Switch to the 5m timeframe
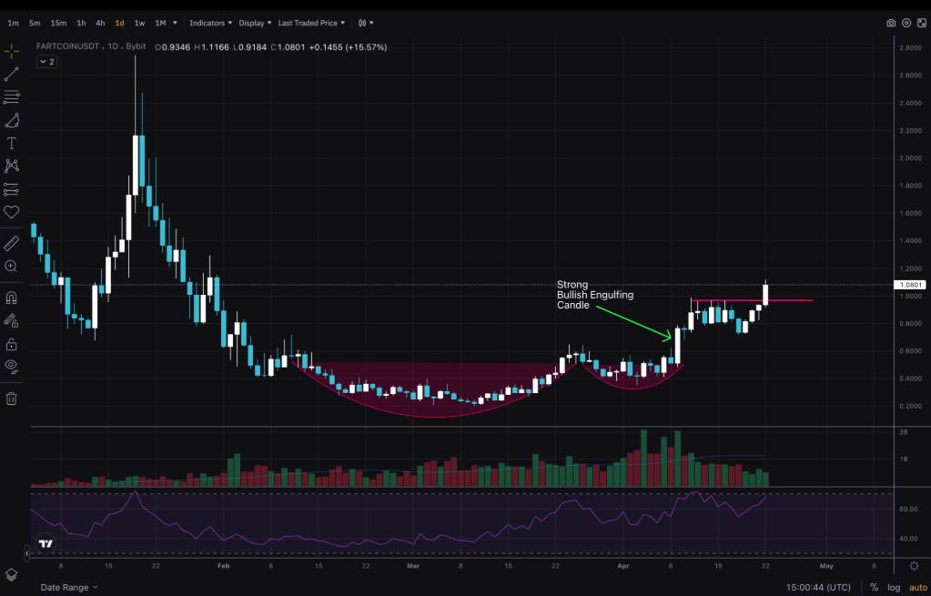This screenshot has height=596, width=931. pyautogui.click(x=35, y=23)
